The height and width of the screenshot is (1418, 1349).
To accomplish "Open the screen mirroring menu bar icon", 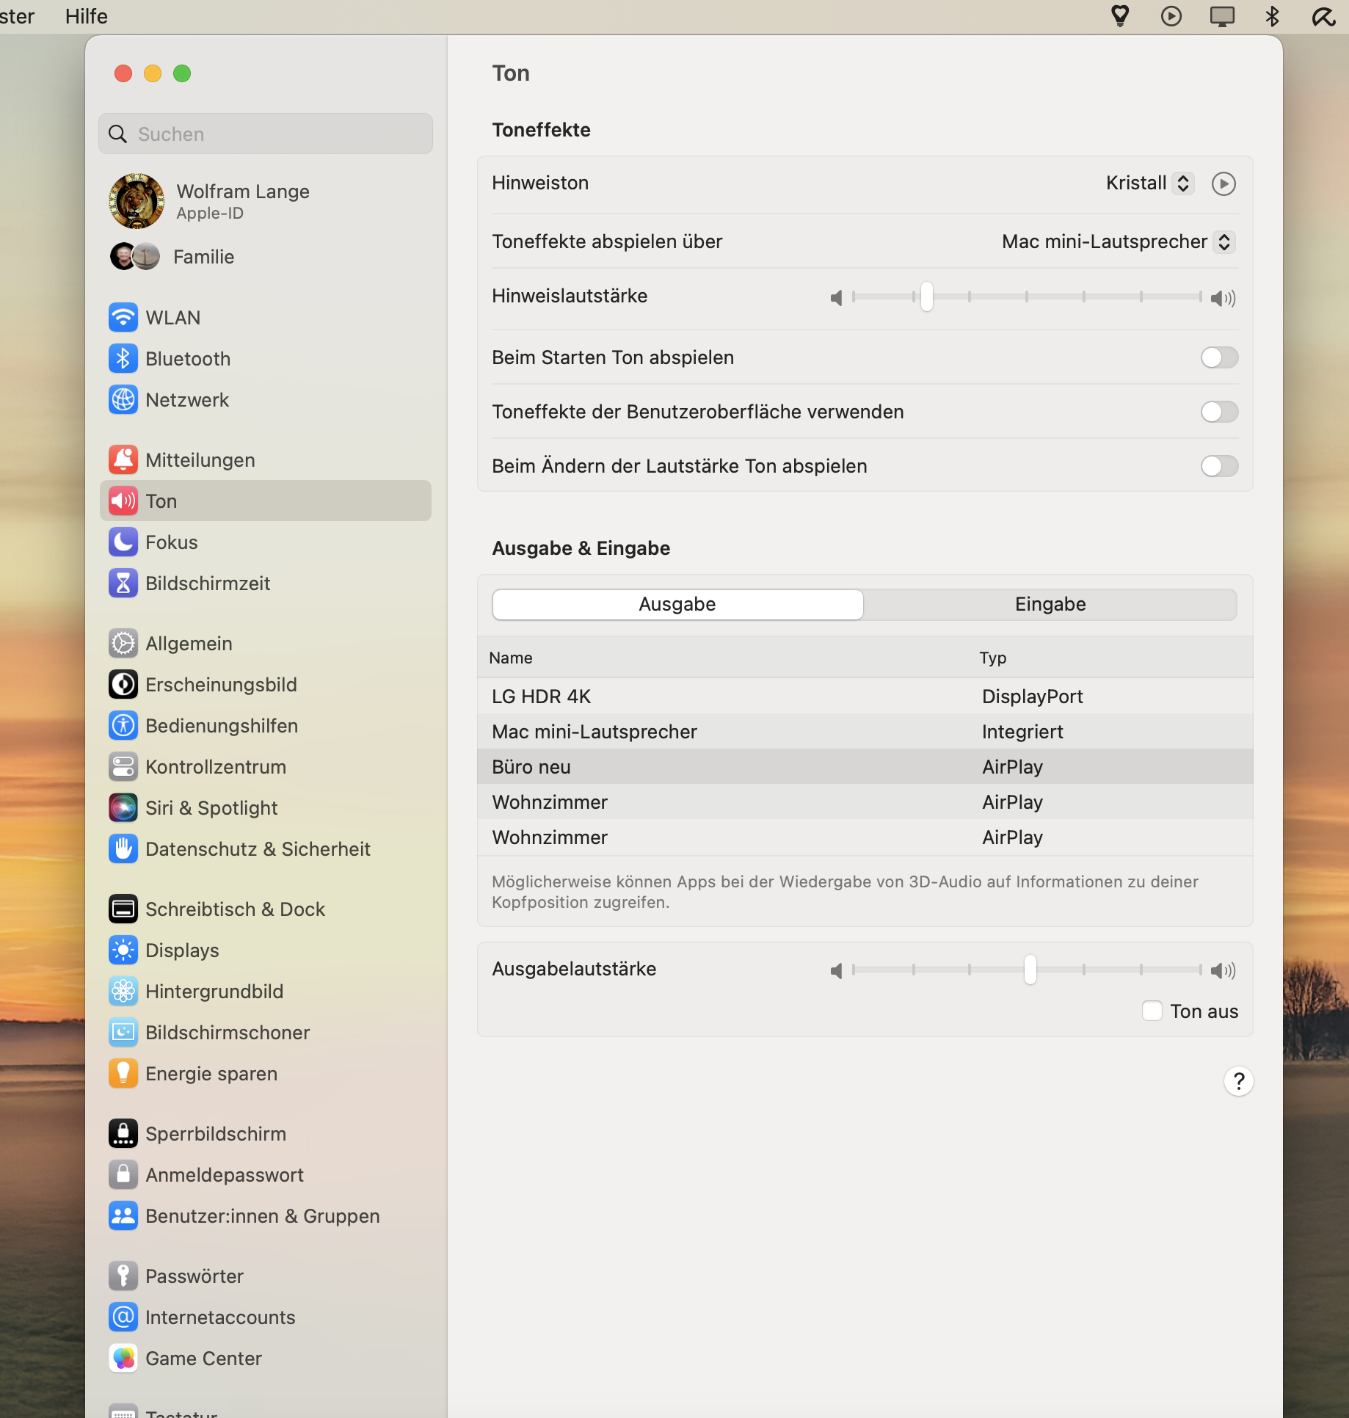I will [1222, 16].
